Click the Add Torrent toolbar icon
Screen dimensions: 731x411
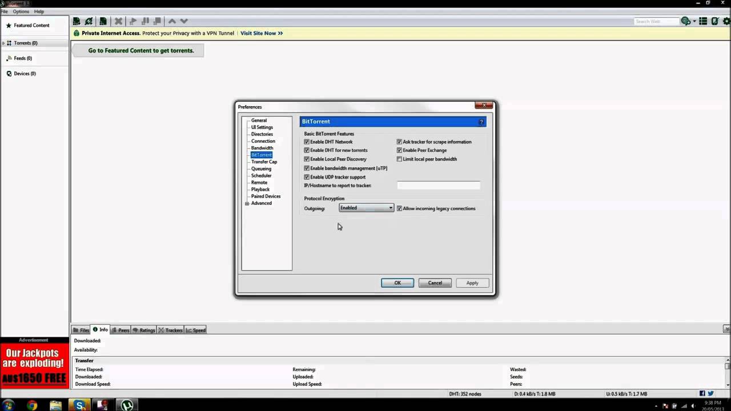[x=77, y=21]
